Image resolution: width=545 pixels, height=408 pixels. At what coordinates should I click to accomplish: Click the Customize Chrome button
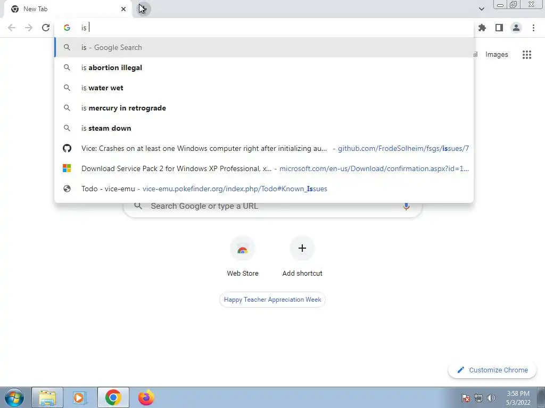493,370
